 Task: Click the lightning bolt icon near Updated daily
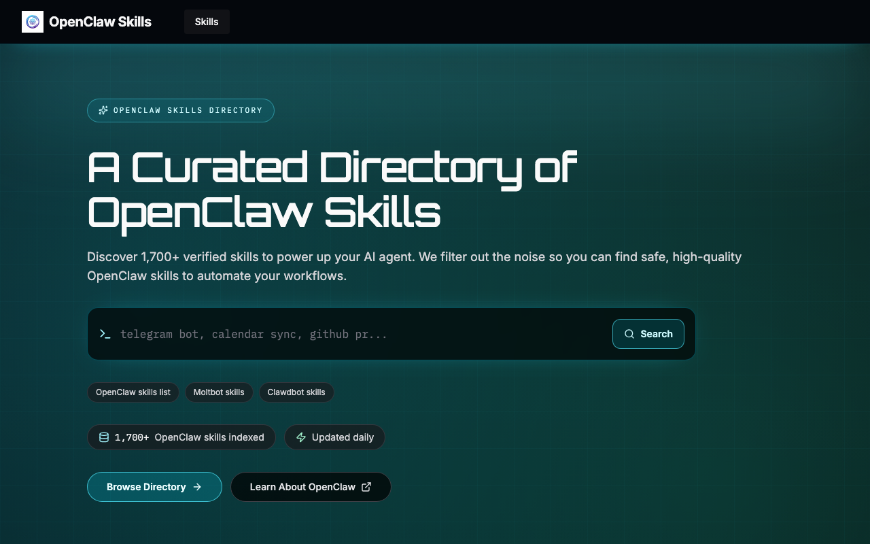tap(301, 437)
